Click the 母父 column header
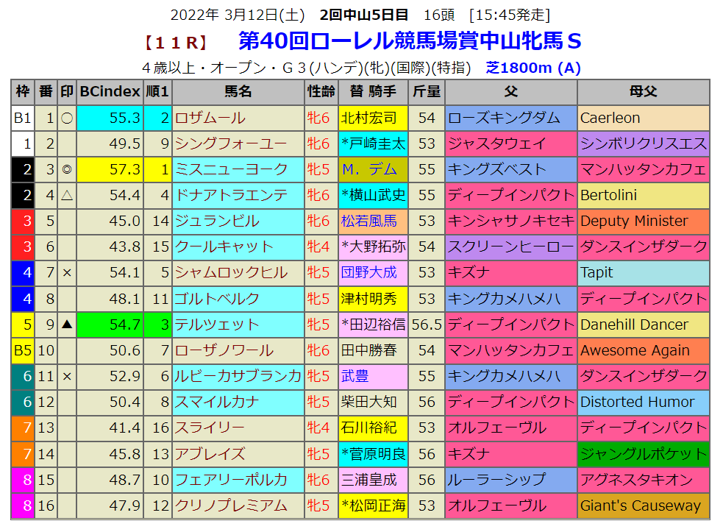Screen dimensions: 723x532 (643, 92)
